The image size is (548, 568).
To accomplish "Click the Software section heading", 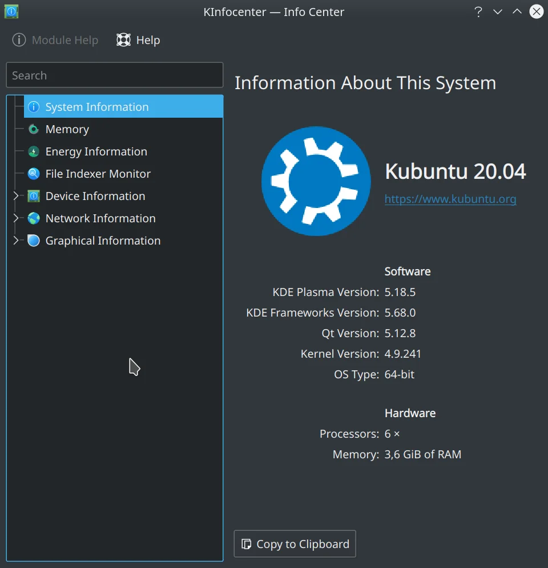I will (408, 271).
